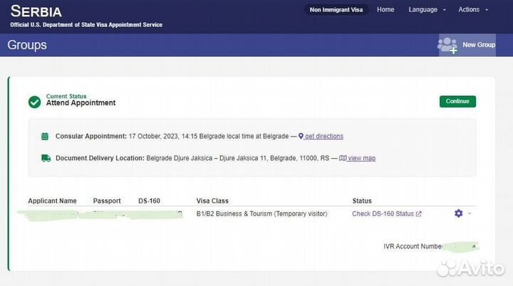
Task: Click the truck icon beside Document Delivery Location
Action: coord(46,158)
